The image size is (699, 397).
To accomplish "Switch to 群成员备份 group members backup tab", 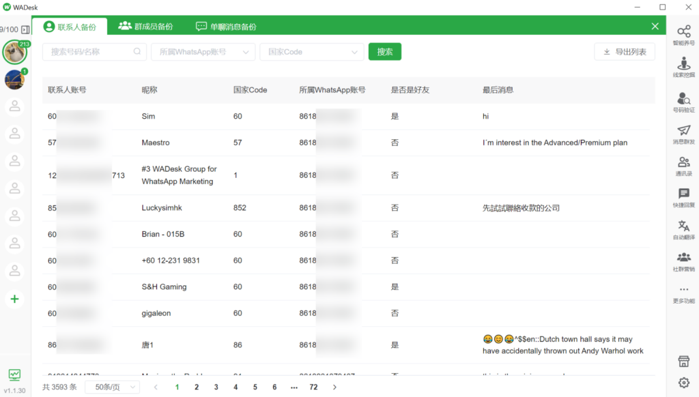I will (x=145, y=27).
